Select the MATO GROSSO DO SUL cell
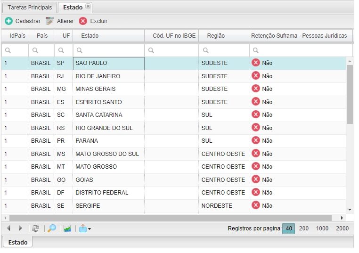Viewport: 359px width, 253px height. click(109, 154)
